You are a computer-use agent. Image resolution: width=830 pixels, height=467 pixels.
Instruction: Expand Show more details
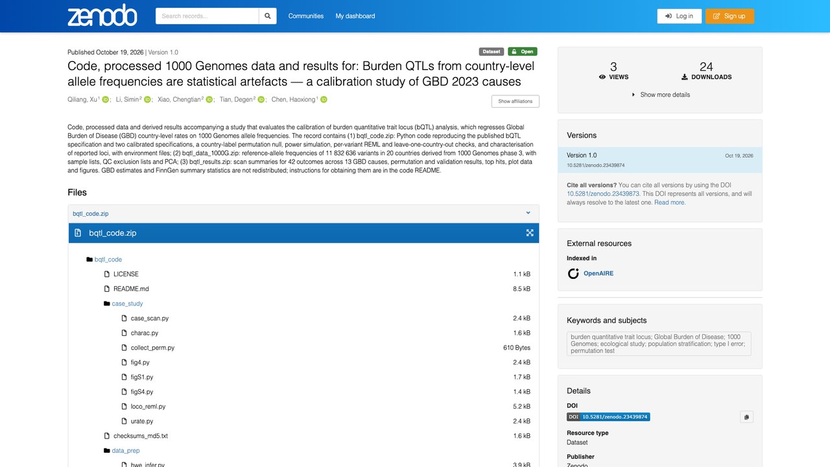[x=660, y=95]
